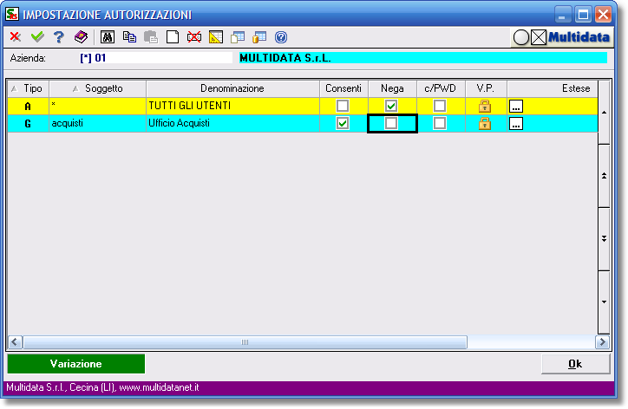The height and width of the screenshot is (409, 628).
Task: Click the asterisk subject cell
Action: [x=98, y=106]
